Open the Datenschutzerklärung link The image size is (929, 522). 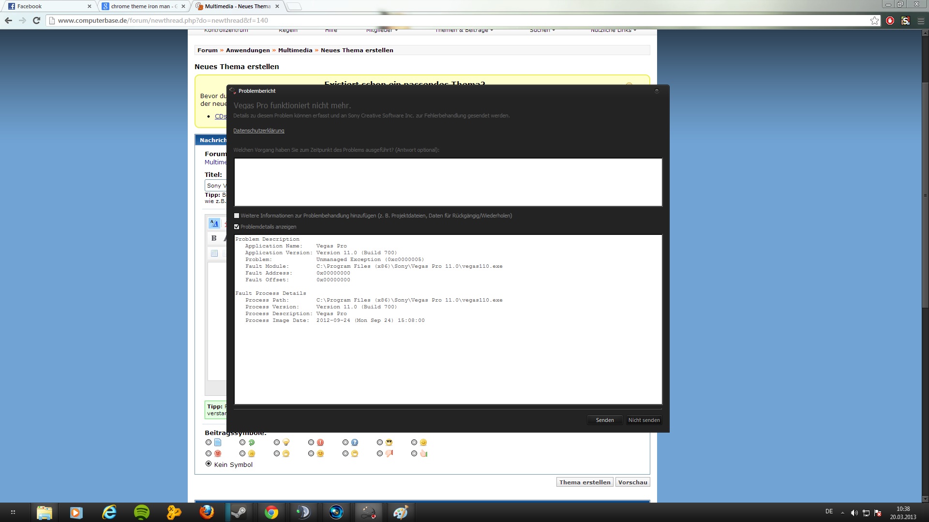click(x=258, y=130)
